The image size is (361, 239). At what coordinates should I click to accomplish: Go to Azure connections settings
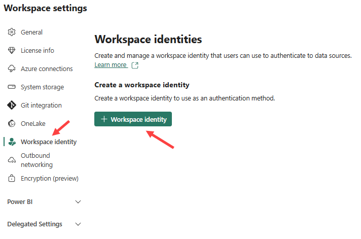click(47, 69)
